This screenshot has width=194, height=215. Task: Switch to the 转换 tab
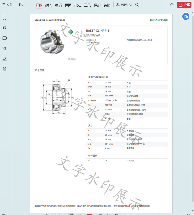click(x=107, y=5)
